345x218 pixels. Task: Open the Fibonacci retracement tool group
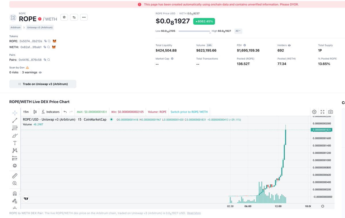[15, 128]
